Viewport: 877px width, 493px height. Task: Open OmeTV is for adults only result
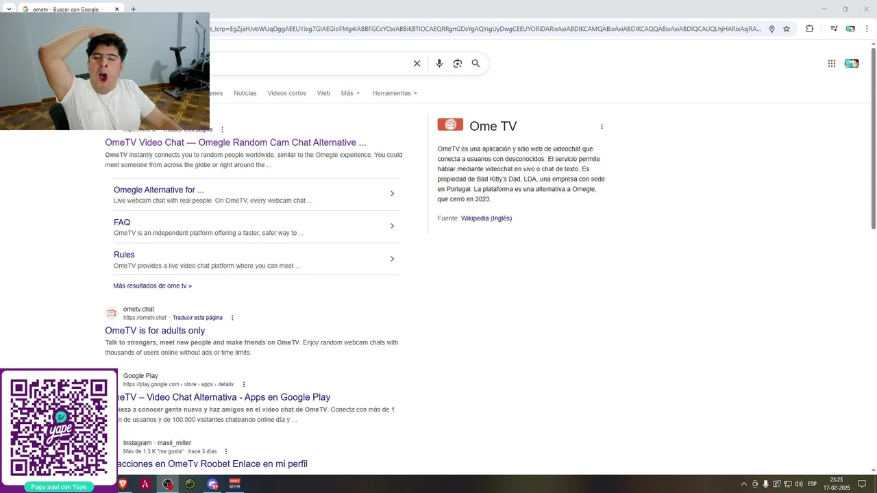point(155,331)
